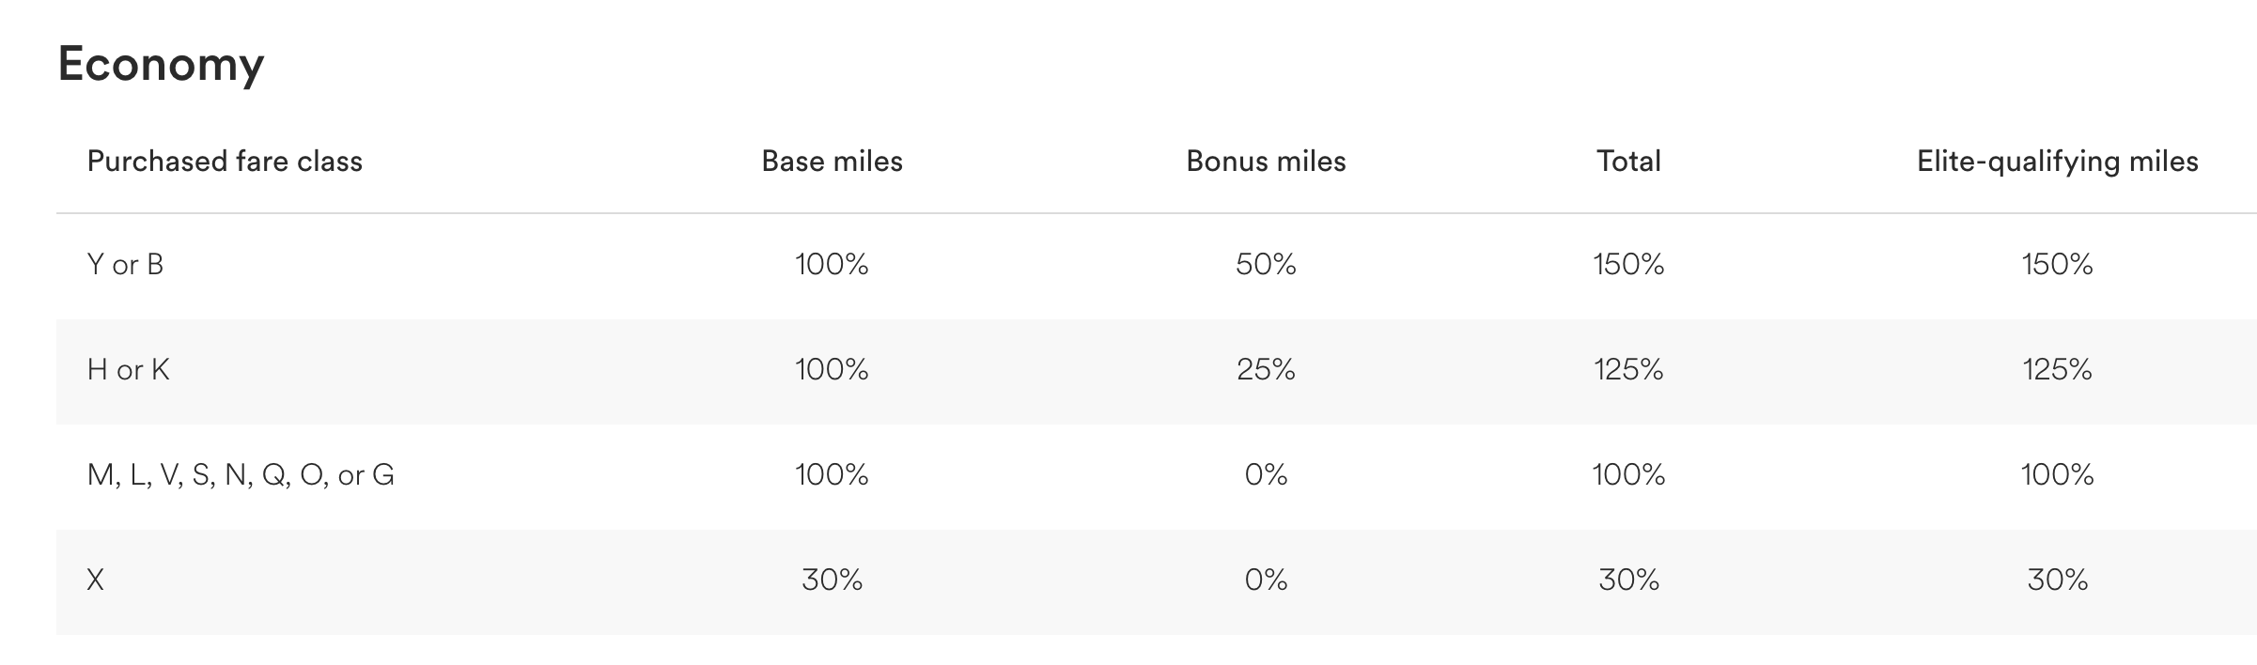Click the 150% Total value for Y or B
The width and height of the screenshot is (2257, 665).
coord(1628,265)
